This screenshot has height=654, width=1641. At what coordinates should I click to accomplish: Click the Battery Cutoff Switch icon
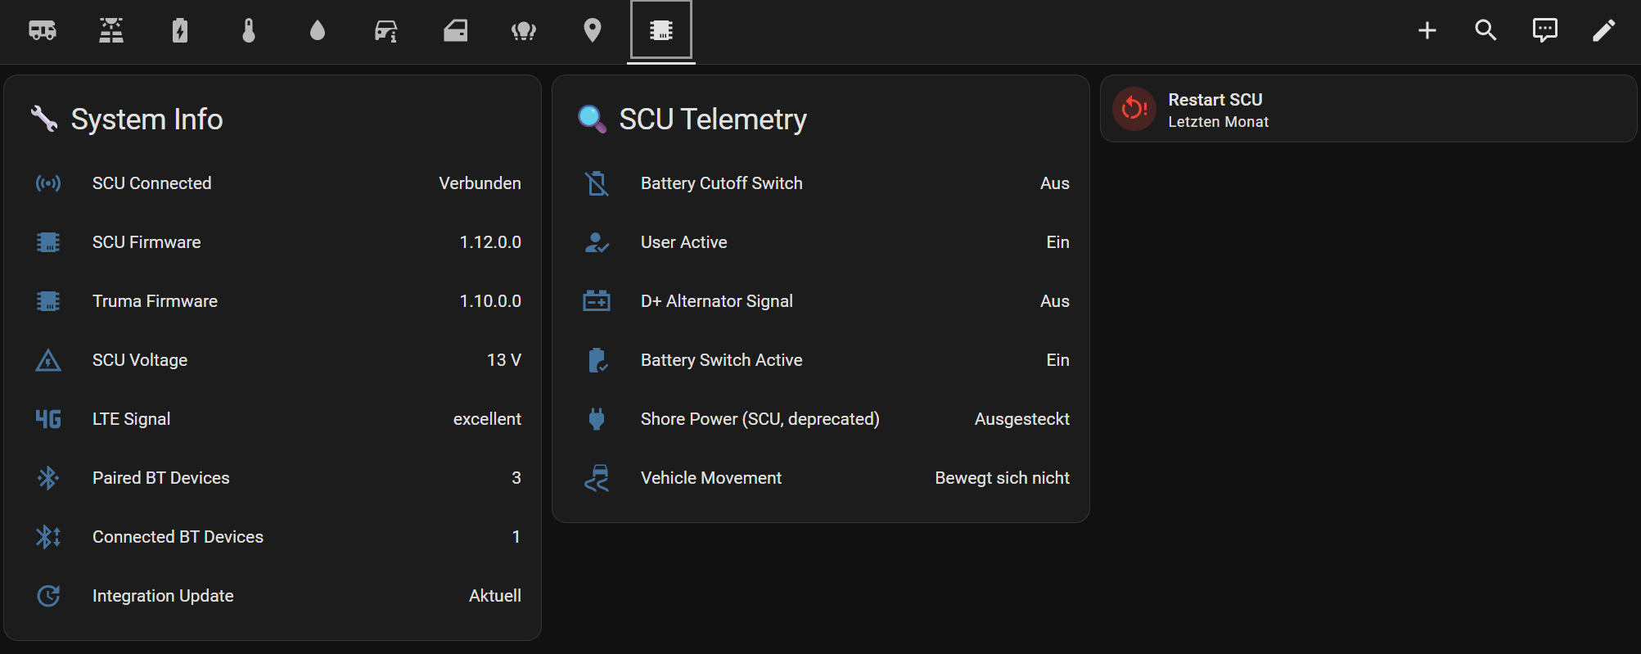click(x=597, y=183)
